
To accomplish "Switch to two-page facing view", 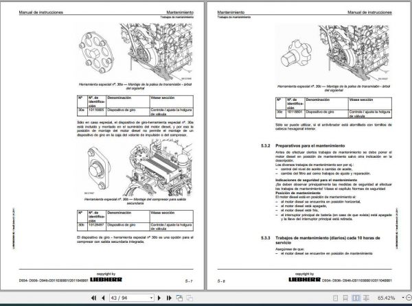I will point(356,298).
